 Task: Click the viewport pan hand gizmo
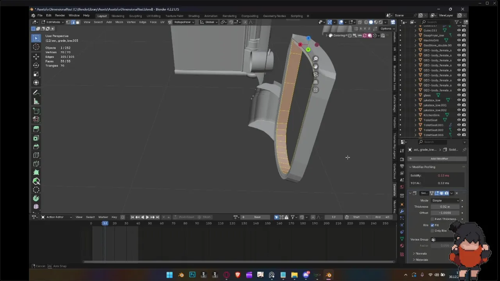pos(316,66)
